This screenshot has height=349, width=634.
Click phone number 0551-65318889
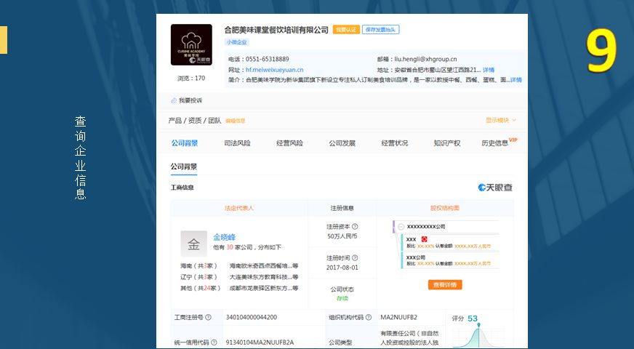268,59
